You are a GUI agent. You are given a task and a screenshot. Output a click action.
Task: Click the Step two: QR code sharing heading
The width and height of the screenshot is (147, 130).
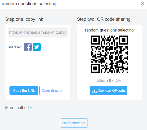pos(104,19)
